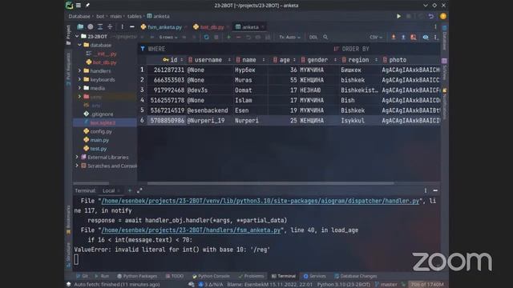513x288 pixels.
Task: Import data with the blue upload icon
Action: [x=403, y=38]
